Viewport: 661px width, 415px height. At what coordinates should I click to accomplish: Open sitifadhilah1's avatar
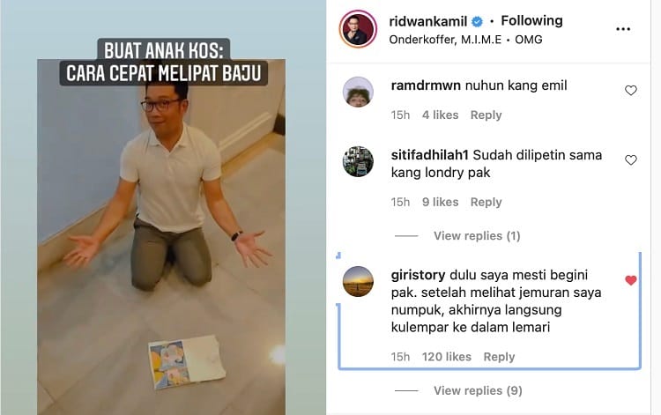[x=358, y=161]
